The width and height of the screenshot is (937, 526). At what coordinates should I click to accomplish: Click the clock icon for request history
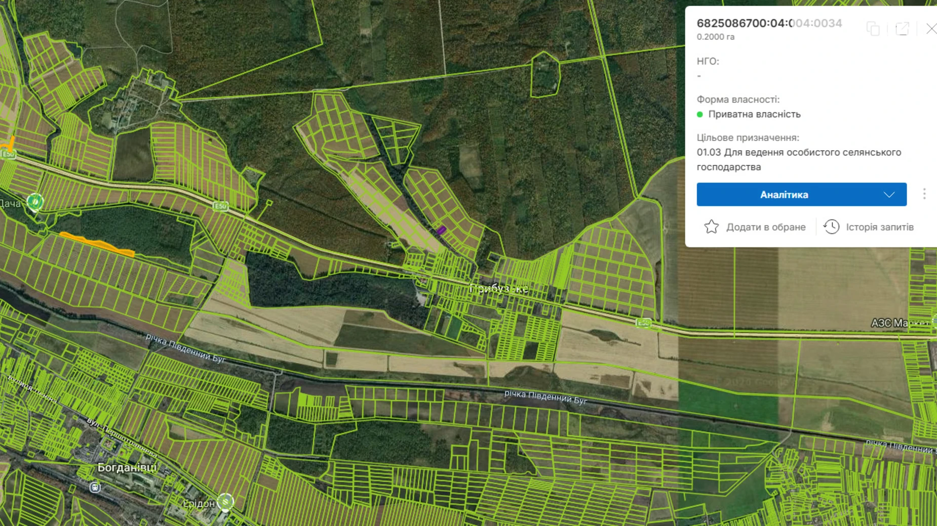pos(831,227)
